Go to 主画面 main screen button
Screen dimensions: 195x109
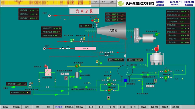pyautogui.click(x=5, y=107)
